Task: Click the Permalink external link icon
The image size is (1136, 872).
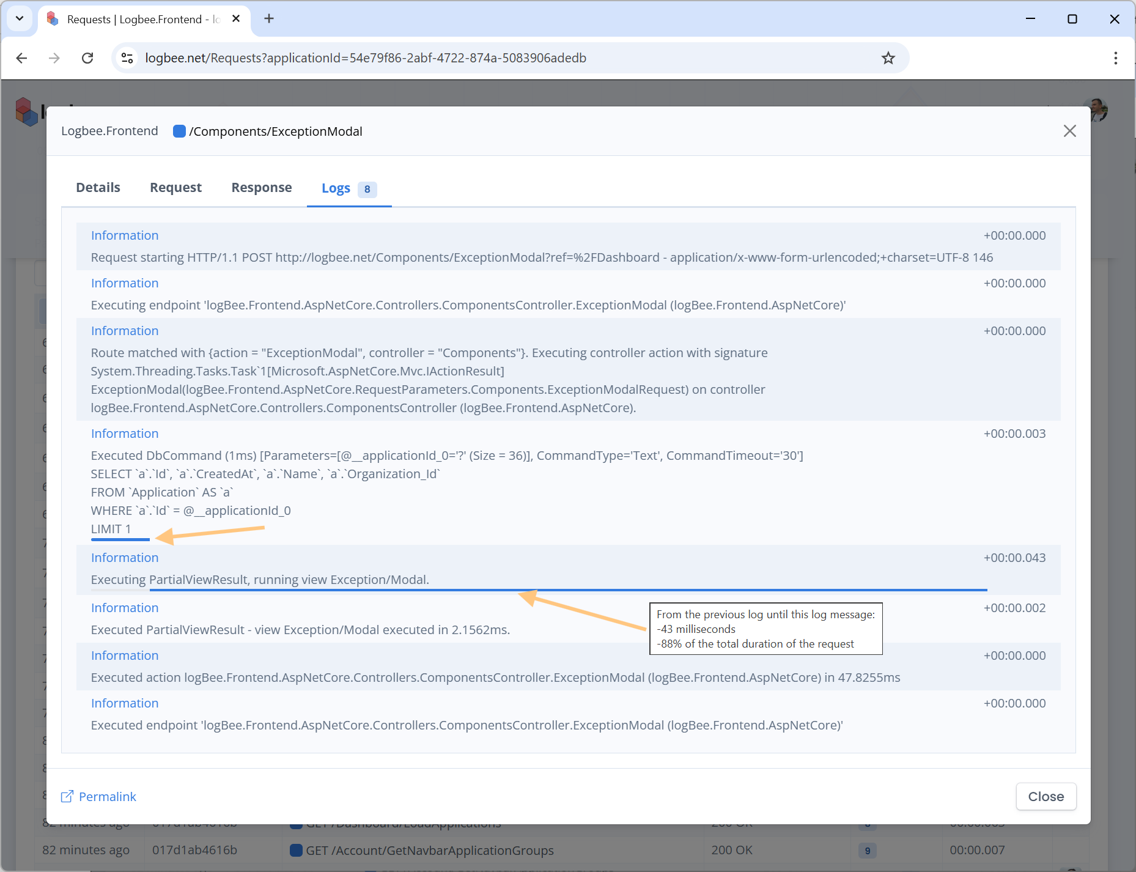Action: 67,796
